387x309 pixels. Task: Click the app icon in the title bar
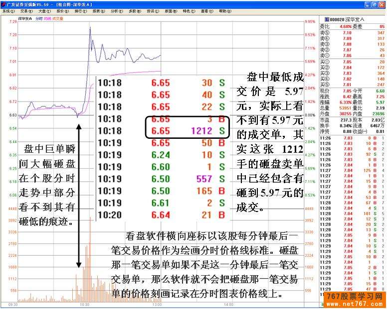coord(3,4)
